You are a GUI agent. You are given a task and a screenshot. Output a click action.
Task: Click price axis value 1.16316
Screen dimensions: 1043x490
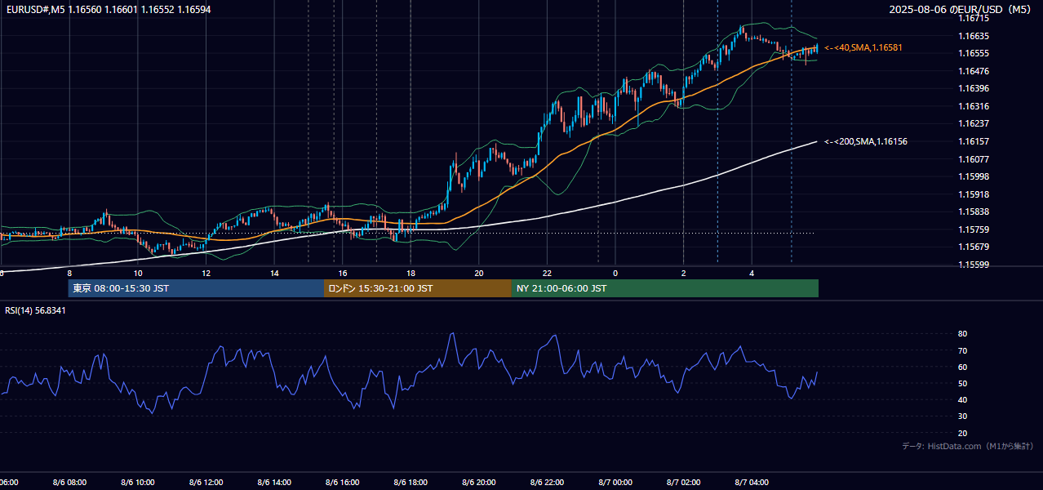click(x=974, y=106)
